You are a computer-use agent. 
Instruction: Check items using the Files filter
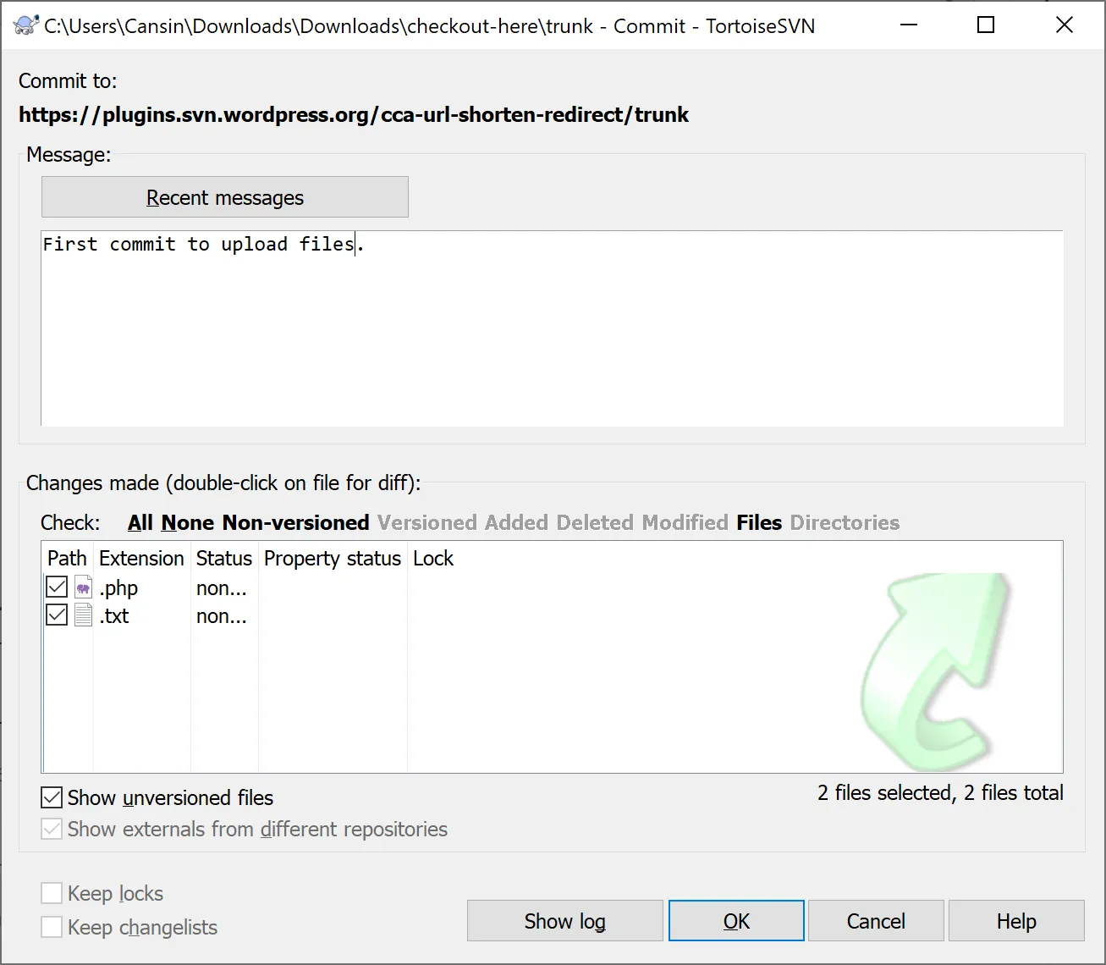tap(758, 523)
